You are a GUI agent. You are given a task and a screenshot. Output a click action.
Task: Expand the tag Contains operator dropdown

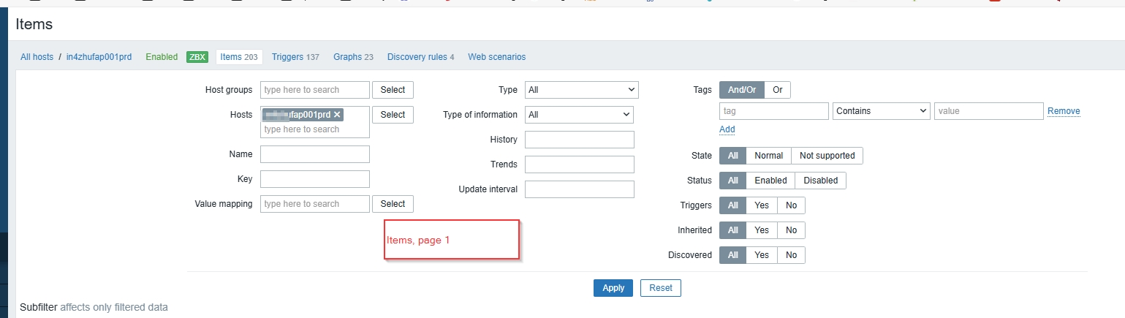(x=880, y=111)
